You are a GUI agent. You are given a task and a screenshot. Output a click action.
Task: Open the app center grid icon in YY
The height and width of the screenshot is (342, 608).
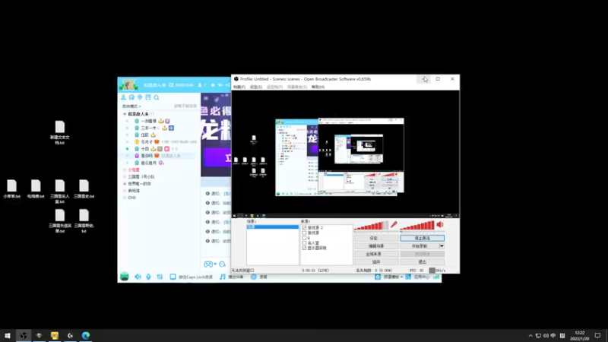408,277
